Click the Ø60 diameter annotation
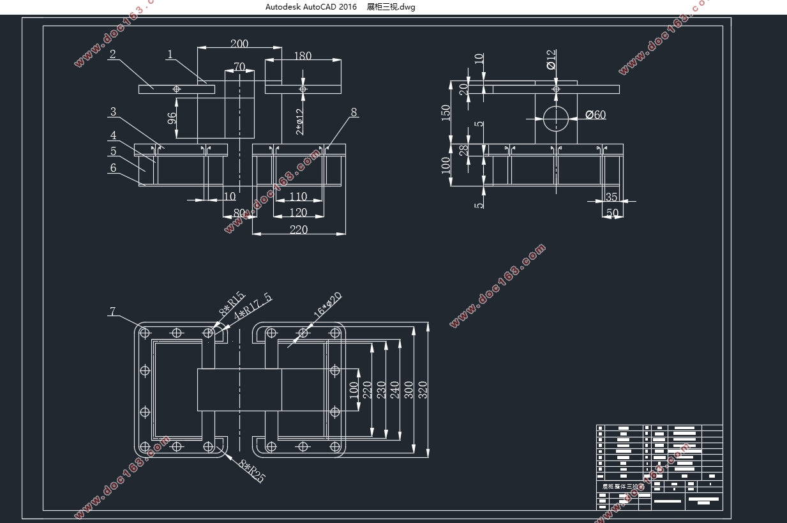The height and width of the screenshot is (523, 787). click(596, 115)
